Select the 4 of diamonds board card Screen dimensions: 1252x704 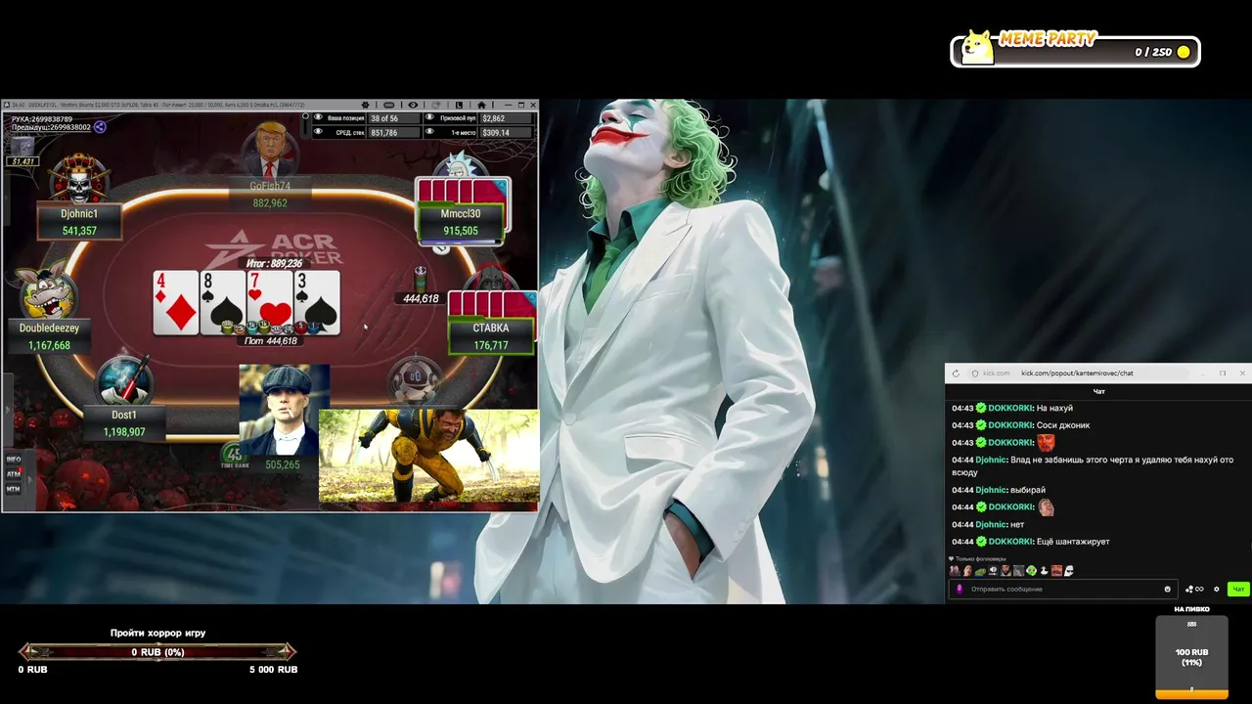pos(175,303)
